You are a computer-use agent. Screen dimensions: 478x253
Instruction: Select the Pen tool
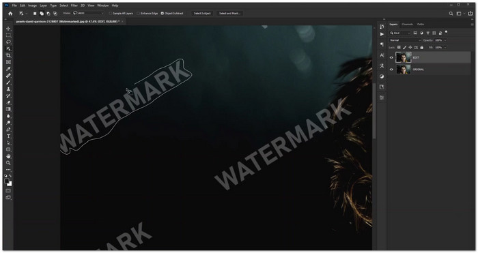pyautogui.click(x=8, y=130)
